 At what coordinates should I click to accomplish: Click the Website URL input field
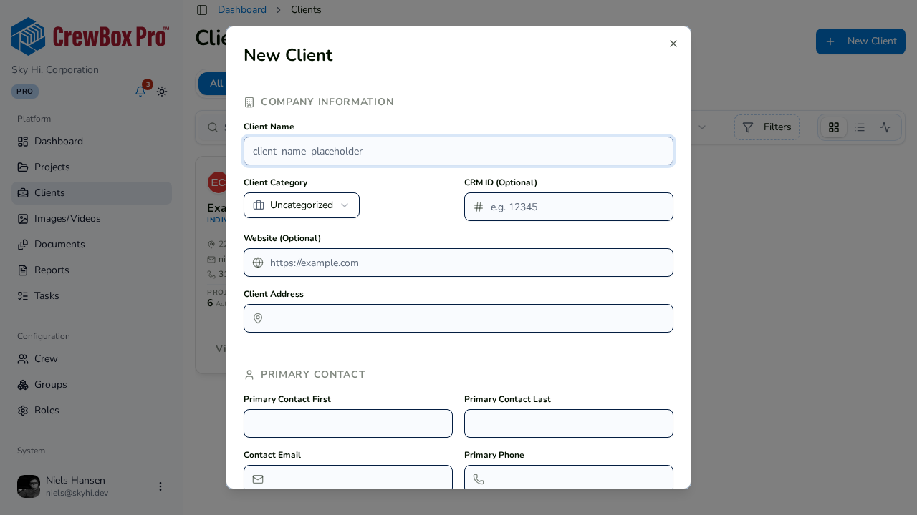point(458,263)
